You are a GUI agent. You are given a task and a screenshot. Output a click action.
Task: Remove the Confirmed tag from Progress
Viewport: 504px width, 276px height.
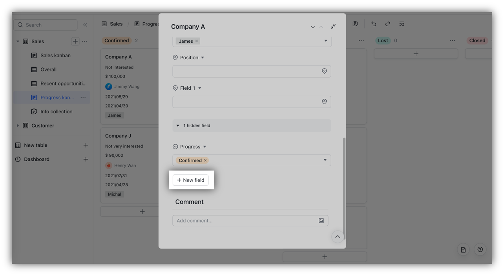[x=205, y=160]
